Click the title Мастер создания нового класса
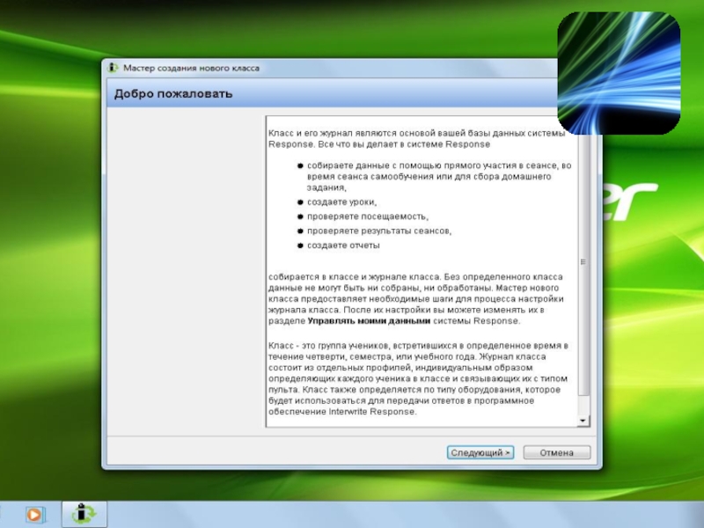The width and height of the screenshot is (704, 528). click(191, 69)
